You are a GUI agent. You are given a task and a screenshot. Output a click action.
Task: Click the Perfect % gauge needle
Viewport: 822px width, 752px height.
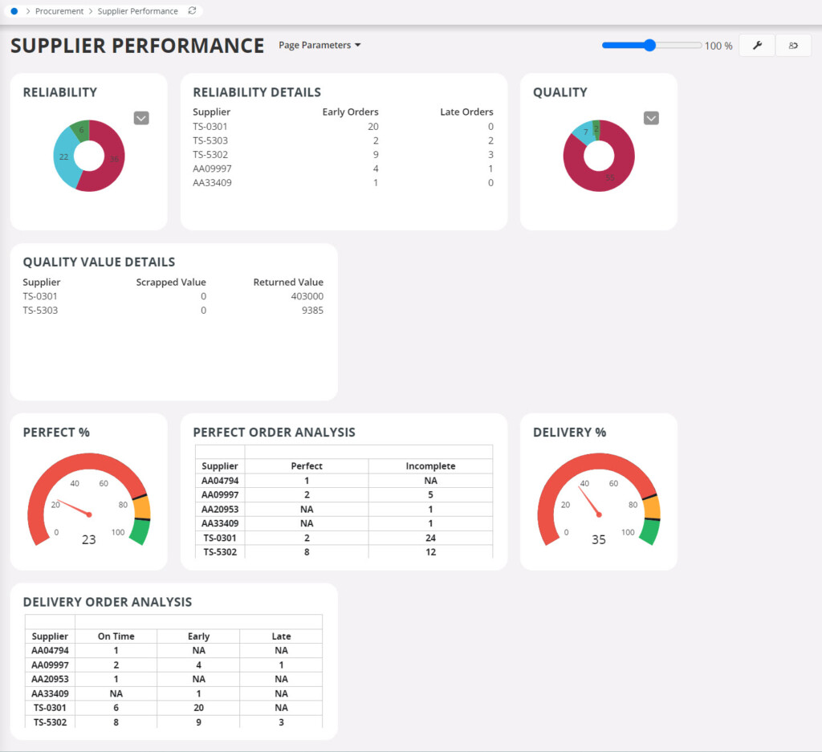click(72, 509)
